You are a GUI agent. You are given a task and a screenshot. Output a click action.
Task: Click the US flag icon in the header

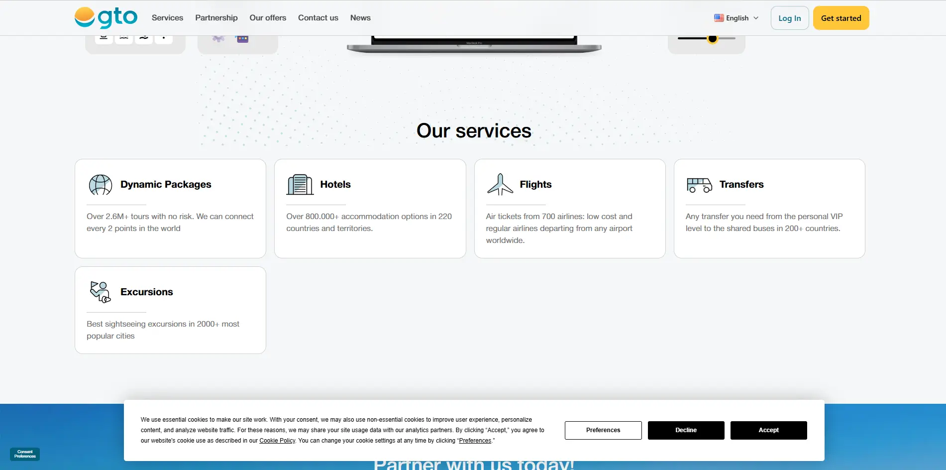pyautogui.click(x=719, y=17)
